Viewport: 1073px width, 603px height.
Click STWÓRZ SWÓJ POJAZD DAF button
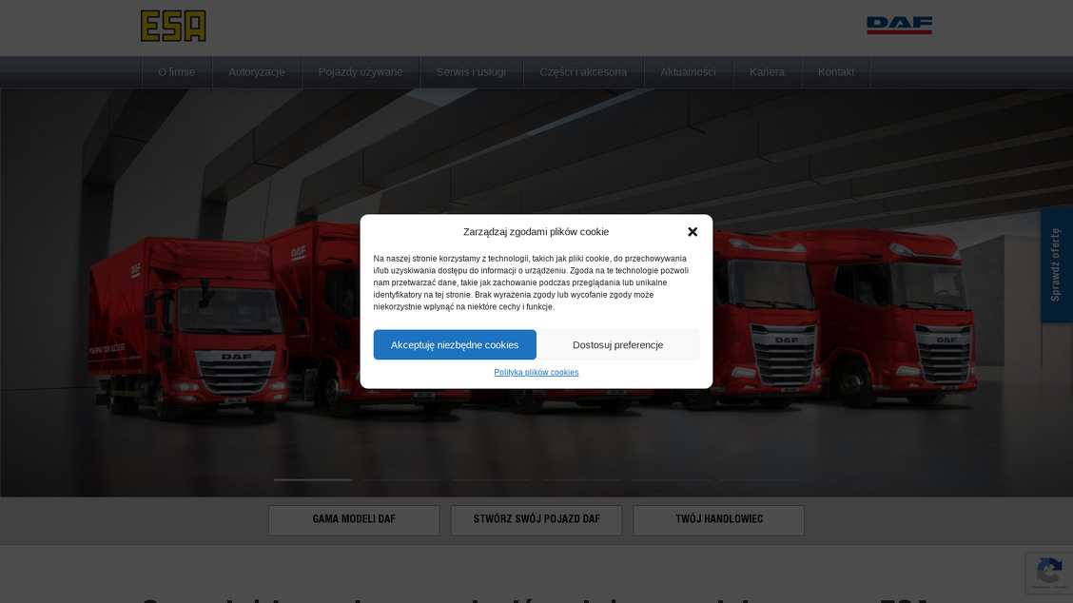tap(536, 520)
